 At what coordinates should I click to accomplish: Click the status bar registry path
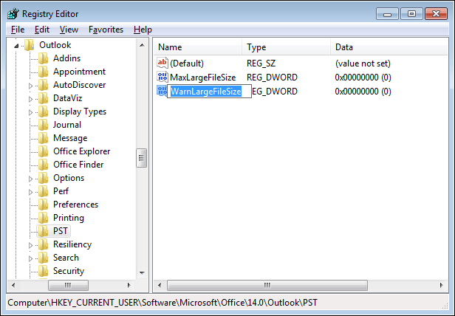(162, 303)
